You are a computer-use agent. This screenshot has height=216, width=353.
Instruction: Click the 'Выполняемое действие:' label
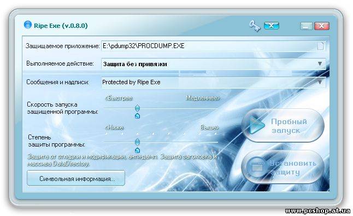click(60, 63)
